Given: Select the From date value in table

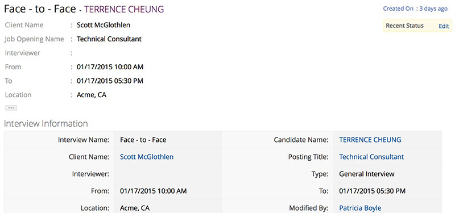Looking at the screenshot, I should tap(153, 191).
